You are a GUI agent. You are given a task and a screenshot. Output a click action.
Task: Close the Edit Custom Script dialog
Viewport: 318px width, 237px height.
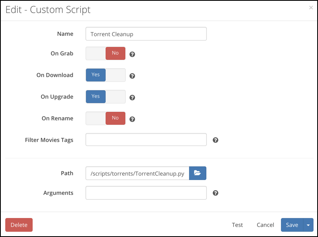(311, 8)
